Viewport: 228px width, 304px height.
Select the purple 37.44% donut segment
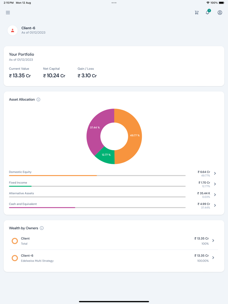click(95, 128)
